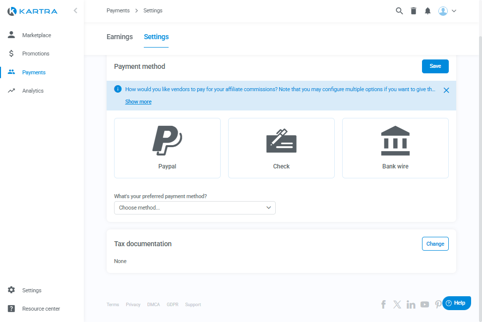The width and height of the screenshot is (482, 322).
Task: Save the payment method settings
Action: click(435, 66)
